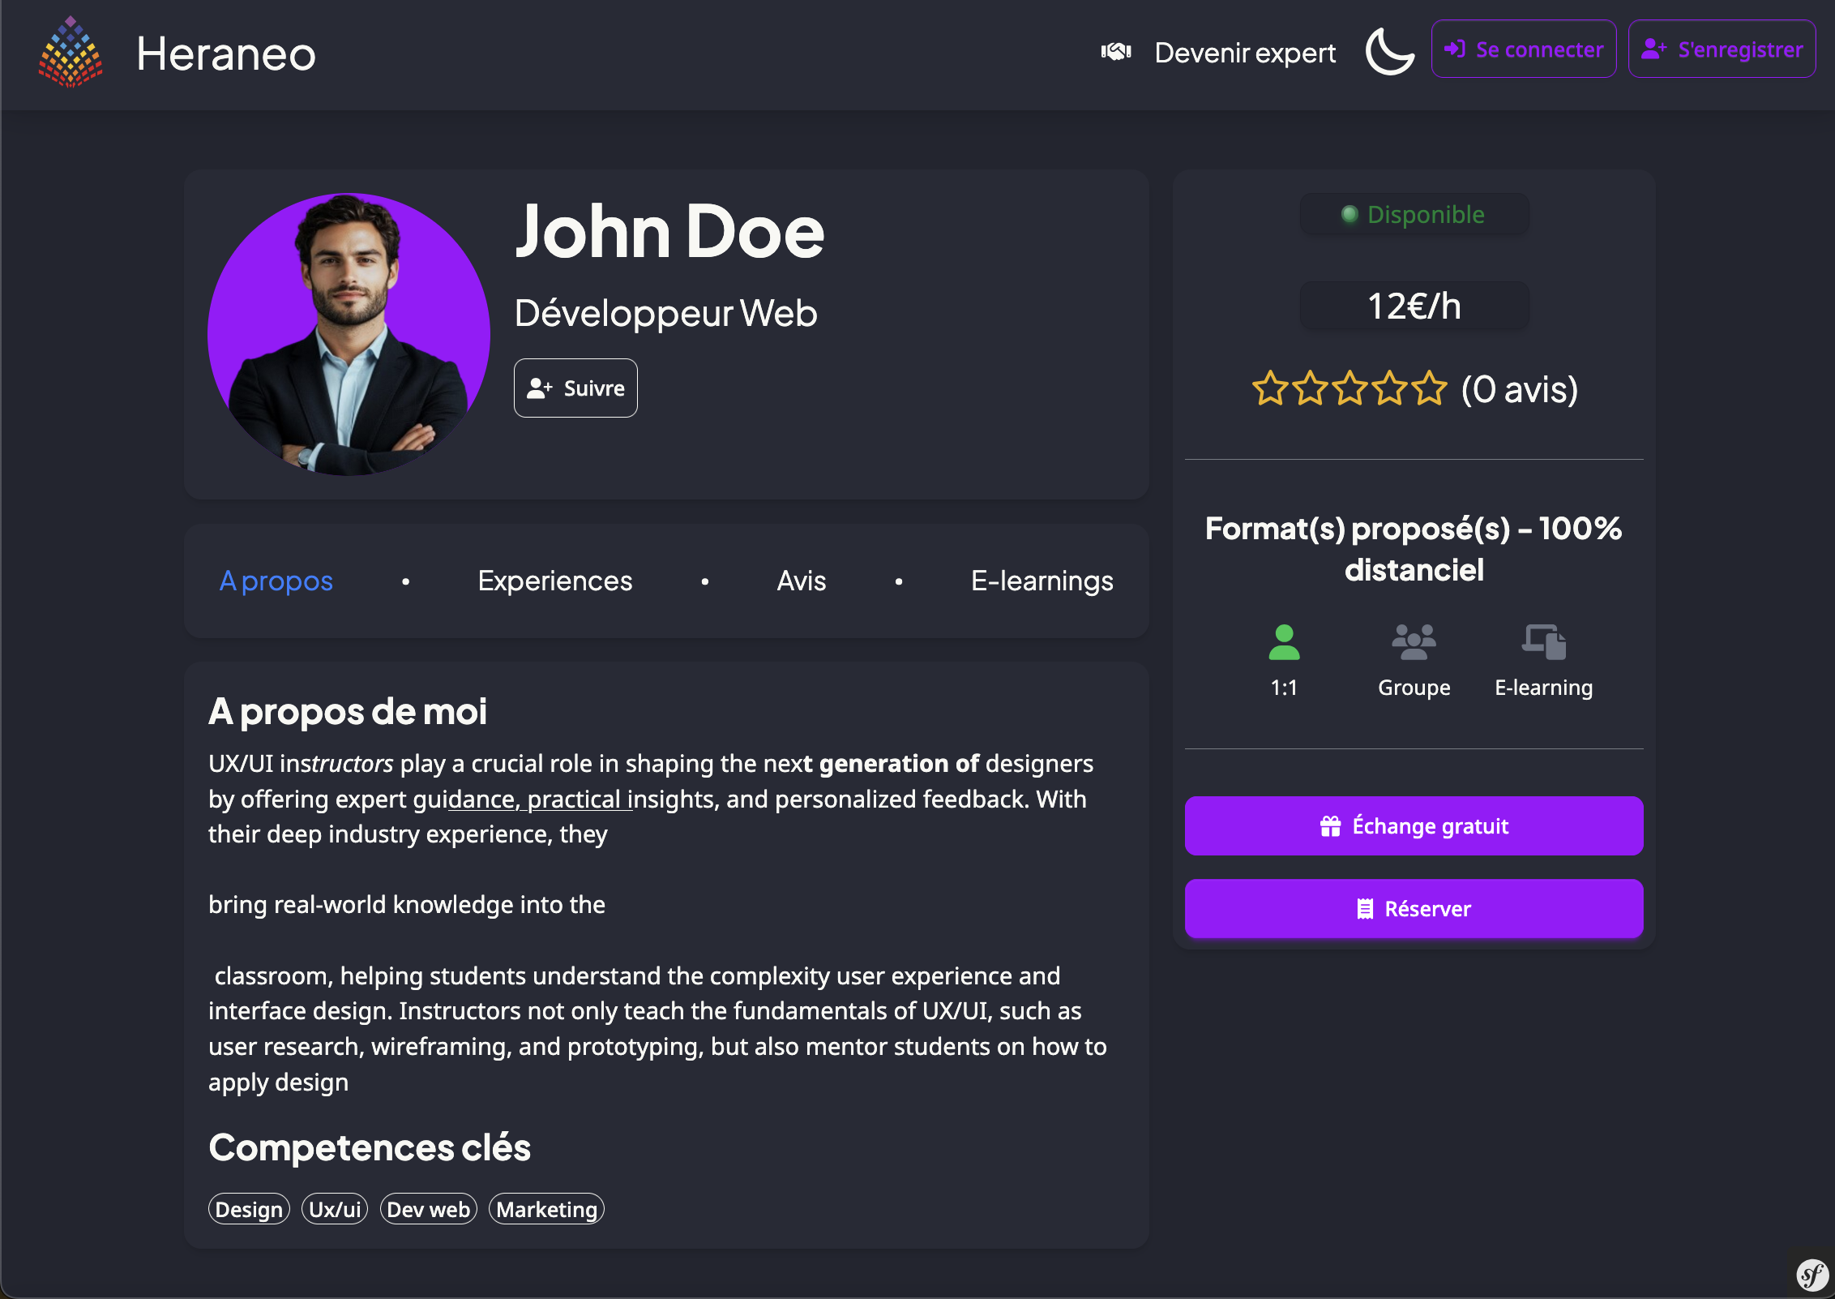The image size is (1835, 1299).
Task: Open the Symfony debug toolbar icon
Action: coord(1811,1275)
